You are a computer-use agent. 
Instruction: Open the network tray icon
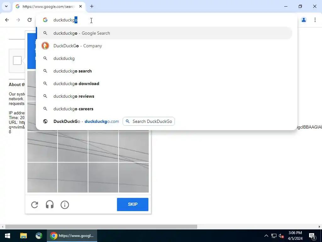274,236
